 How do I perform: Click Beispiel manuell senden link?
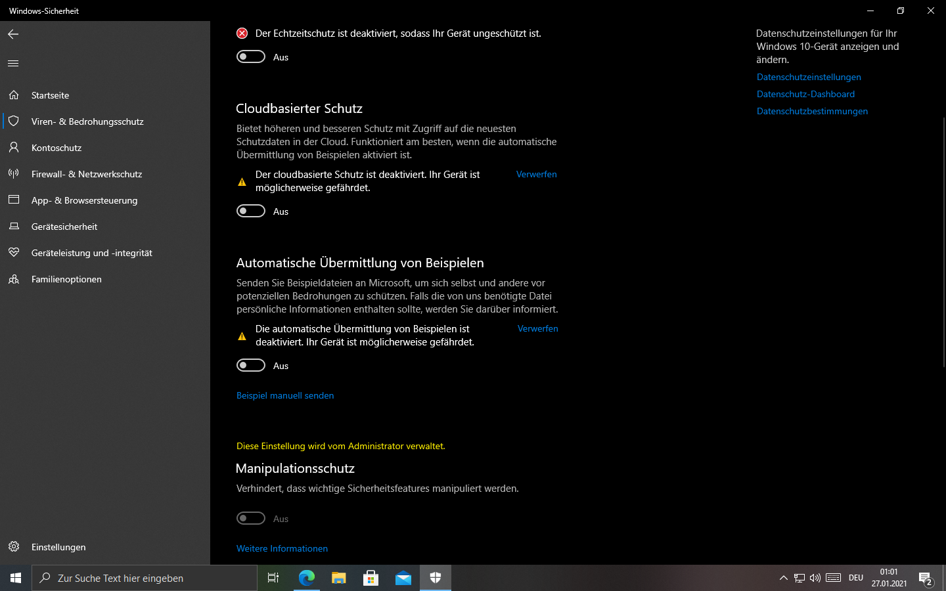tap(285, 395)
